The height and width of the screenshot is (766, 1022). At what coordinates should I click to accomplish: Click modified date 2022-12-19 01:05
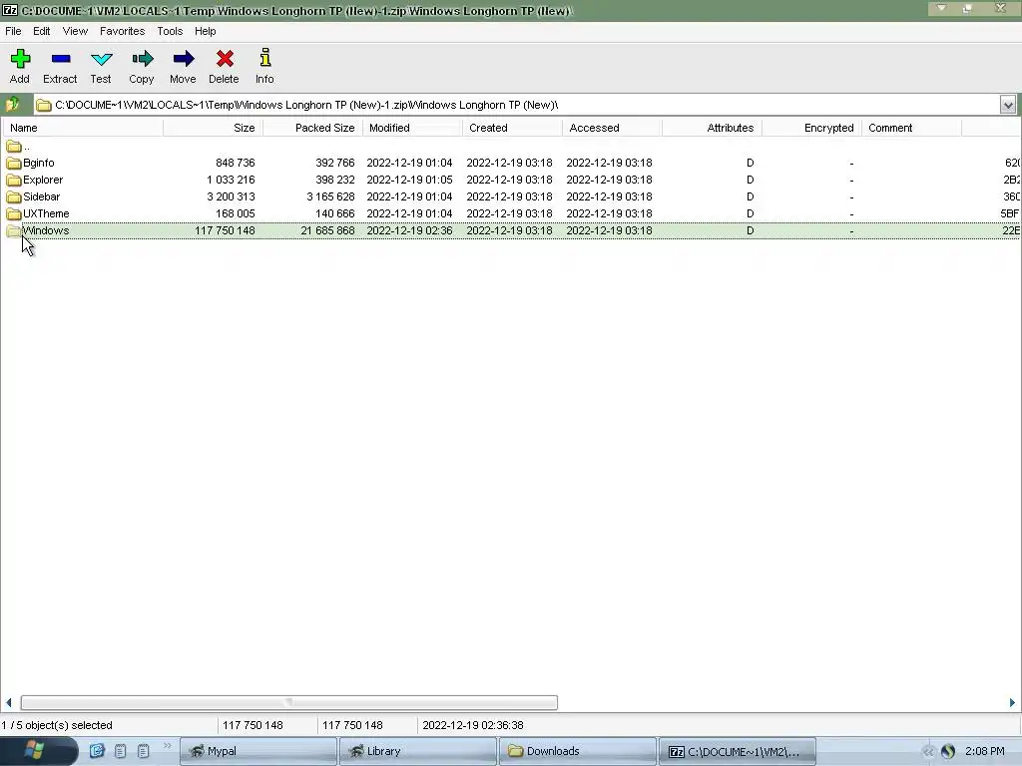(409, 180)
